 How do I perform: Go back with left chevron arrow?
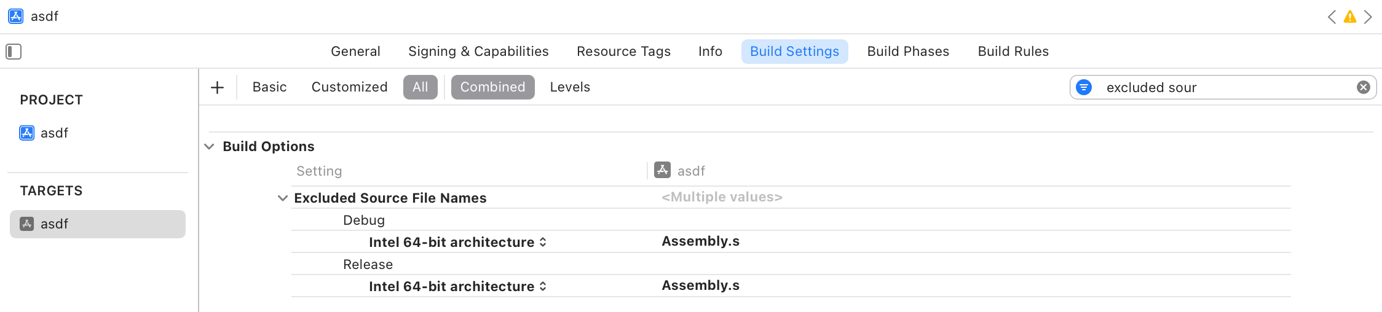[x=1332, y=17]
